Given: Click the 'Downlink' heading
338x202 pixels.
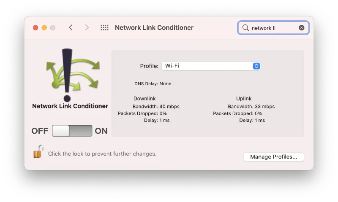Looking at the screenshot, I should (x=144, y=99).
